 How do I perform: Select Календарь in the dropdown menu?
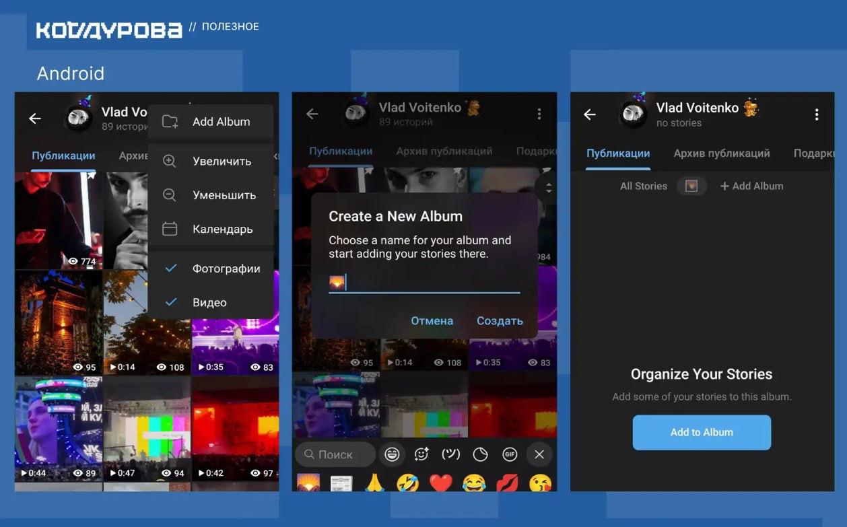pos(211,229)
